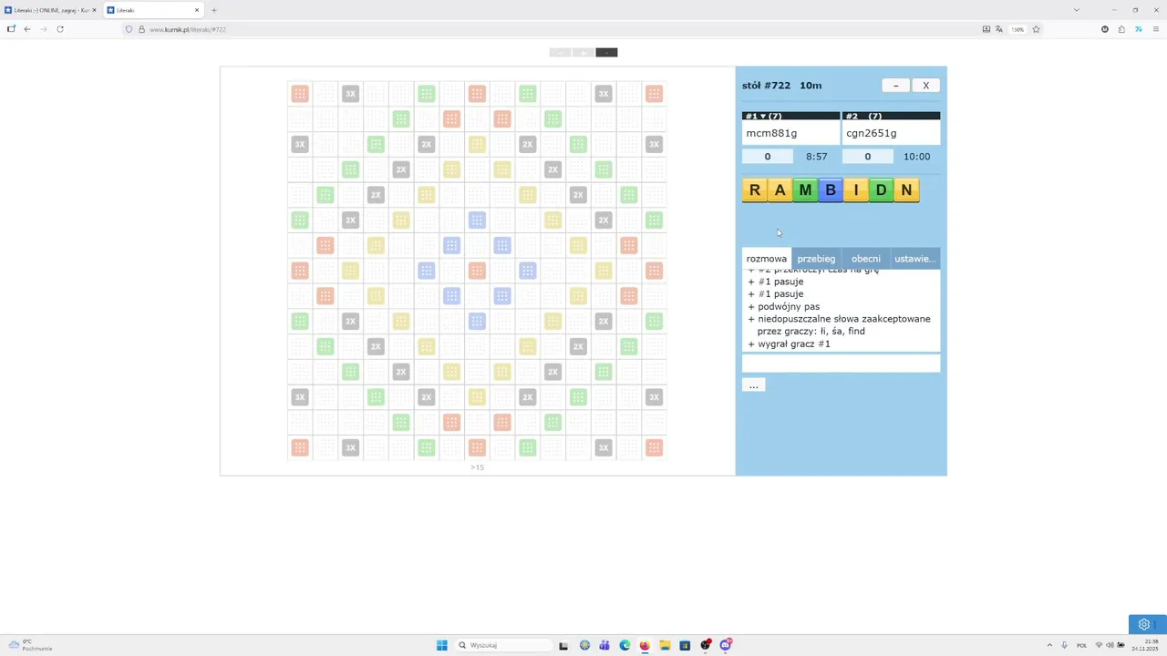1167x656 pixels.
Task: Bookmark this page with the star
Action: pos(1036,29)
